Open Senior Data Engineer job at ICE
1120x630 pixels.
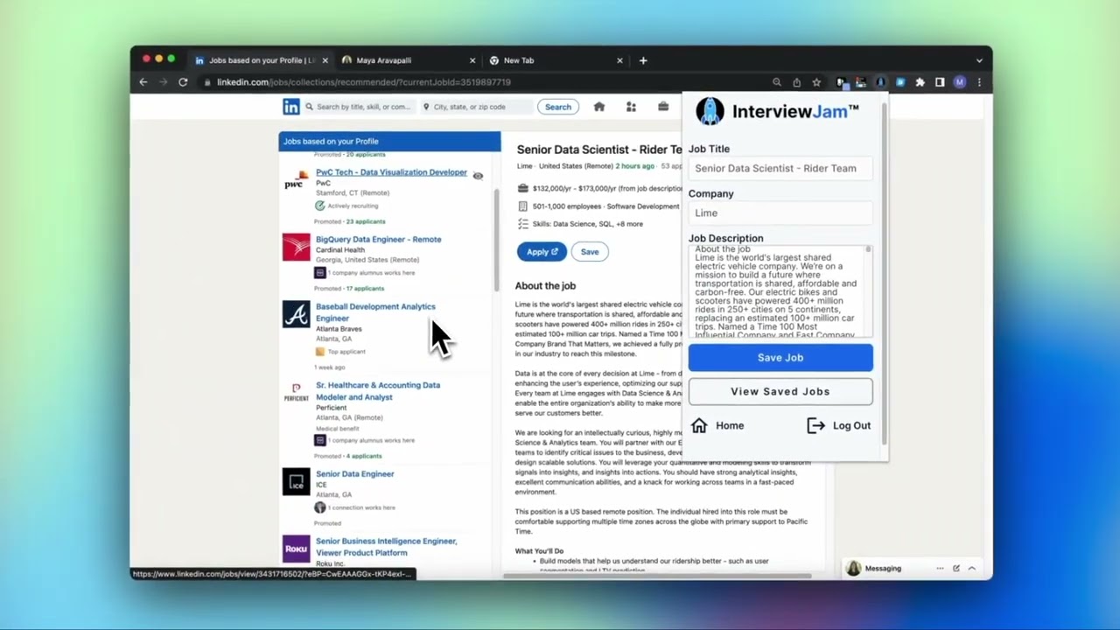tap(354, 473)
